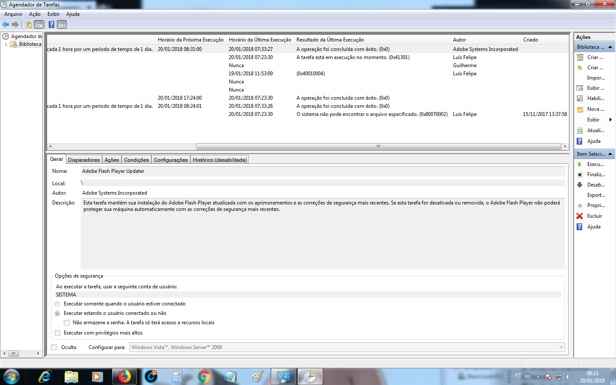Go back with the blue arrow toolbar icon
This screenshot has height=385, width=616.
click(6, 24)
